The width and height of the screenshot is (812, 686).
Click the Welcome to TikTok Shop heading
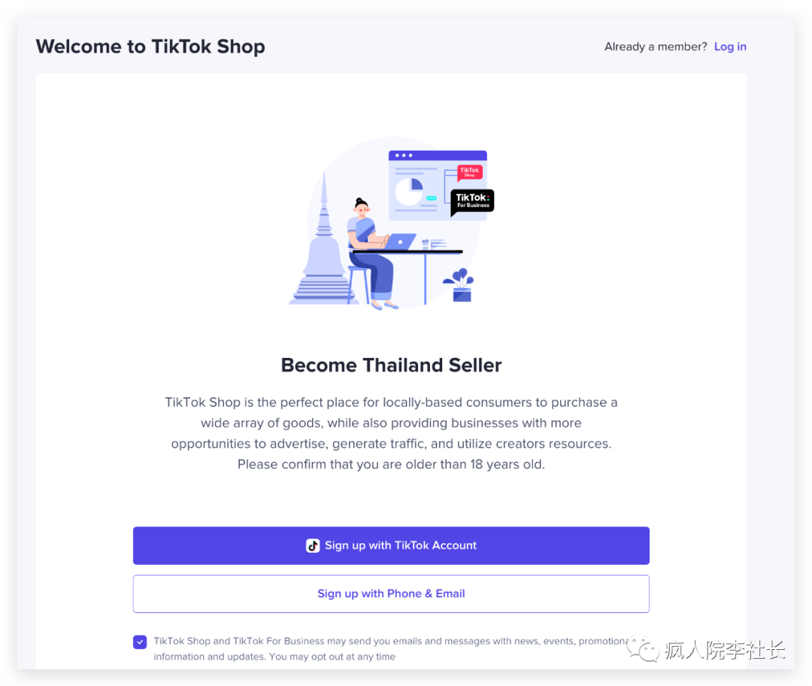tap(150, 47)
